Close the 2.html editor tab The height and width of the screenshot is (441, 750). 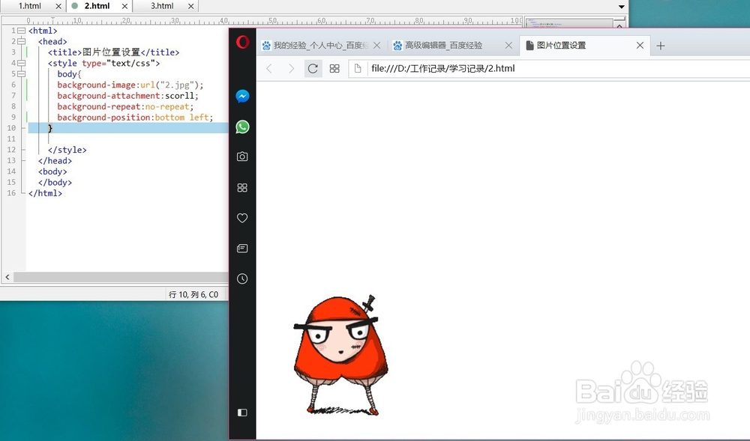point(124,6)
